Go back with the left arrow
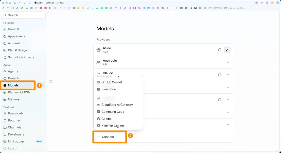The height and width of the screenshot is (153, 281). (20, 3)
